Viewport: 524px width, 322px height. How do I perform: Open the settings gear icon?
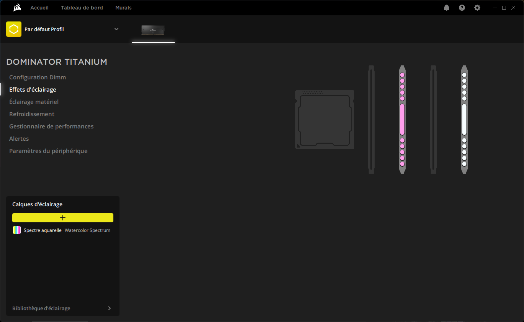tap(477, 8)
